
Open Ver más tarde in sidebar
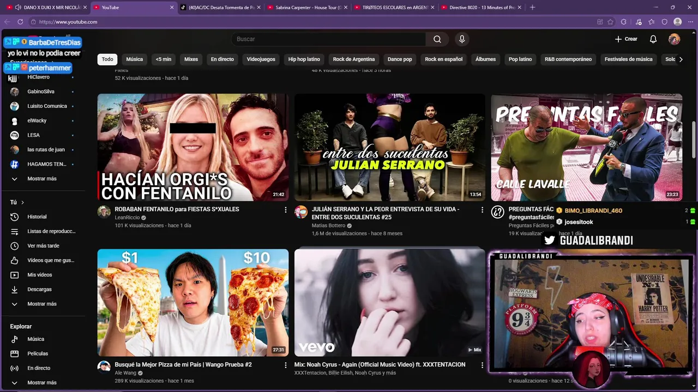[43, 246]
